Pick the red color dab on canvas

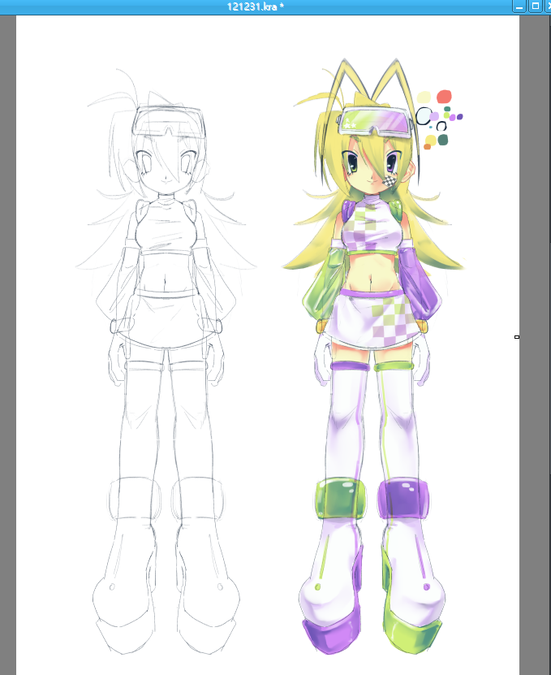445,97
